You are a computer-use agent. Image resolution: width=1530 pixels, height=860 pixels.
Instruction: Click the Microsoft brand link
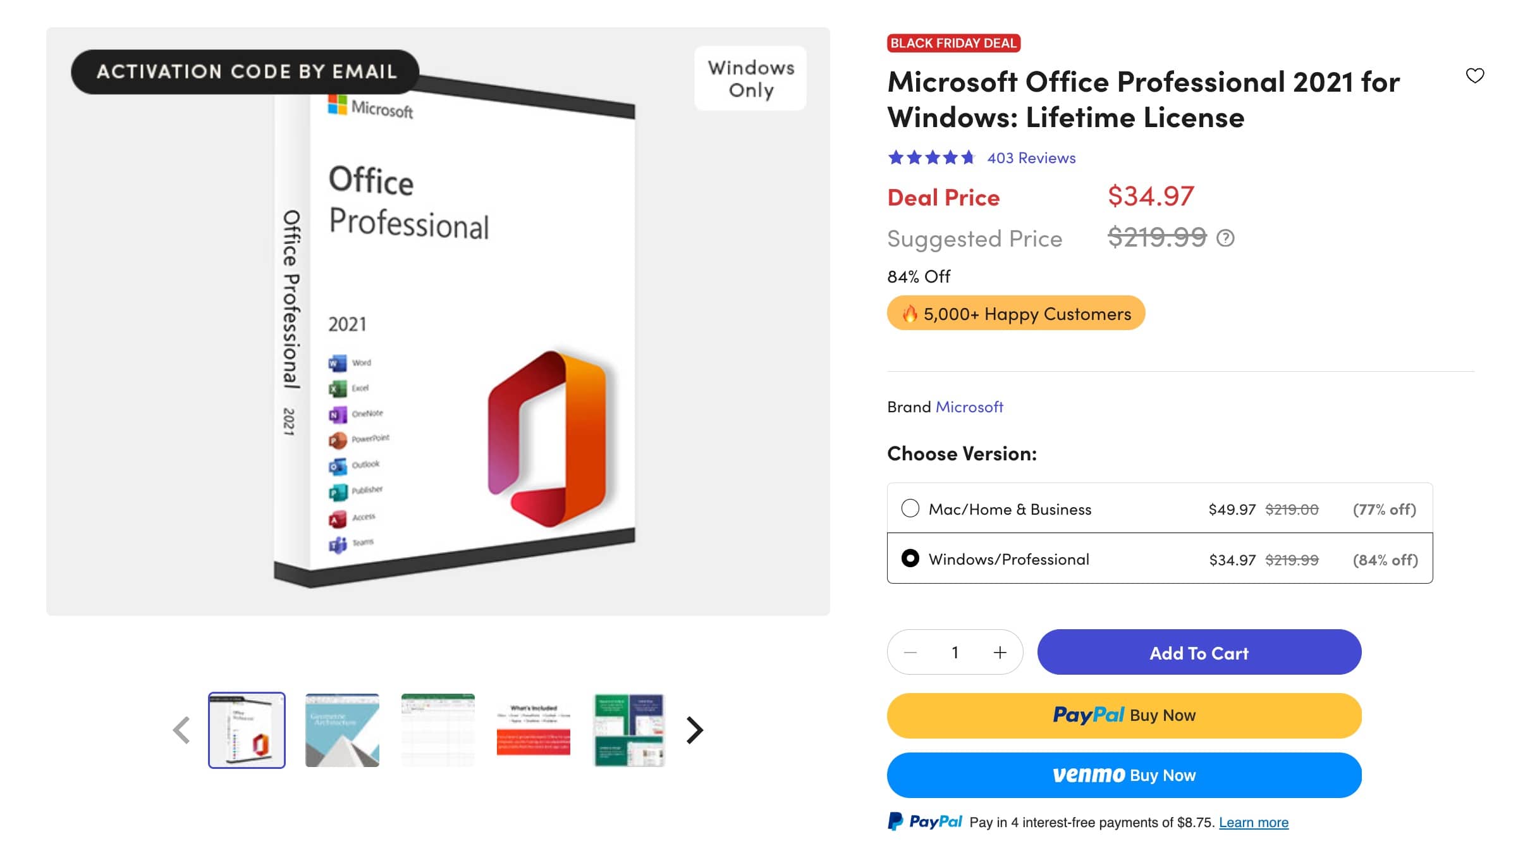pos(969,407)
